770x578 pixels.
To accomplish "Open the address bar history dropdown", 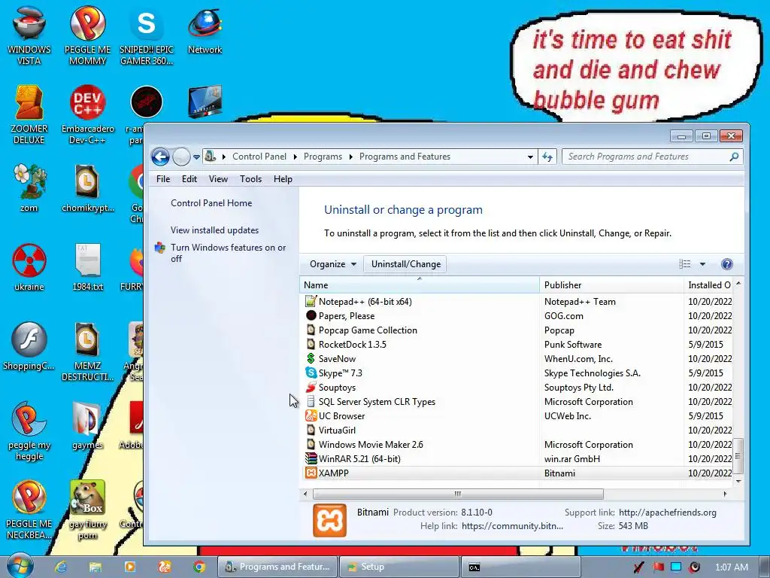I will [x=530, y=157].
